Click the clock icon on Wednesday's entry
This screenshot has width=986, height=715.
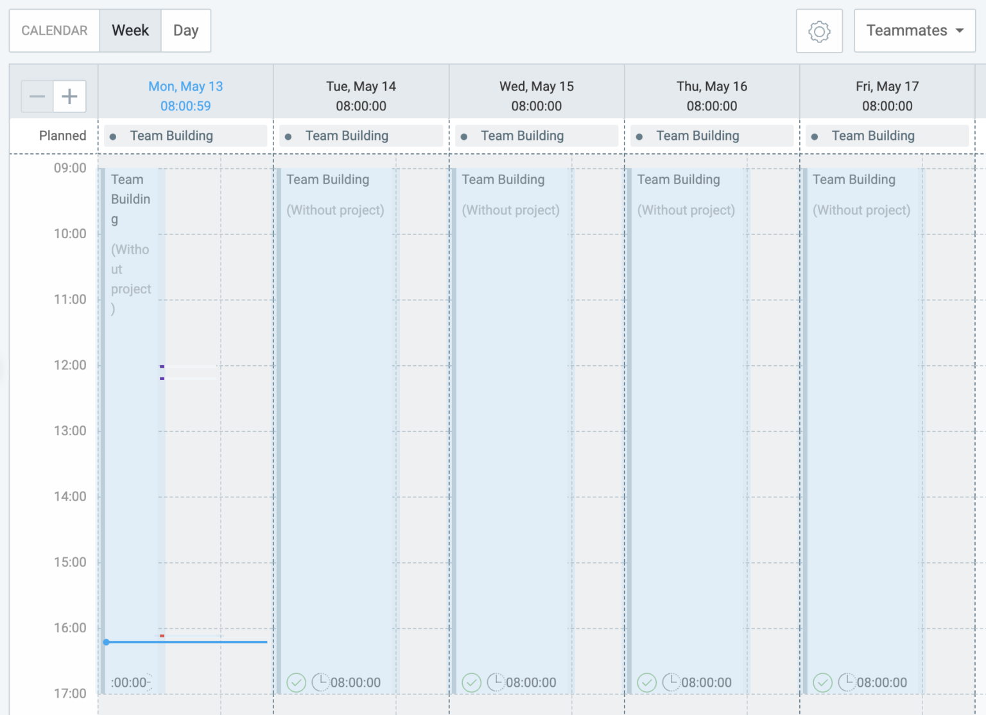click(496, 682)
